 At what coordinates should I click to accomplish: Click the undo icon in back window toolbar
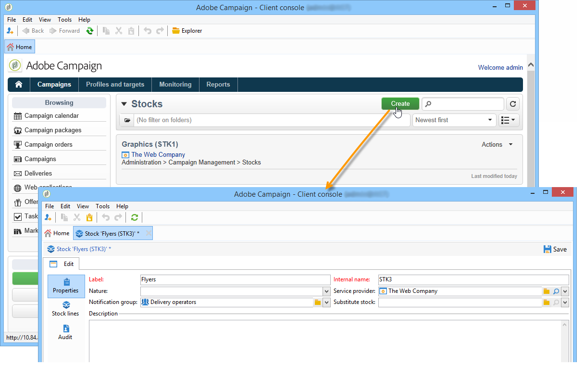(148, 31)
